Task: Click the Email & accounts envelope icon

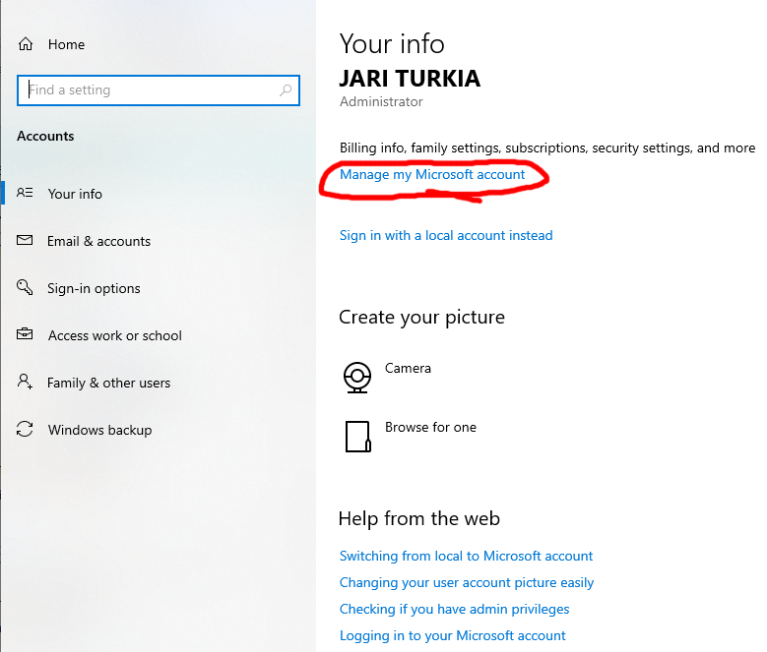Action: (x=26, y=241)
